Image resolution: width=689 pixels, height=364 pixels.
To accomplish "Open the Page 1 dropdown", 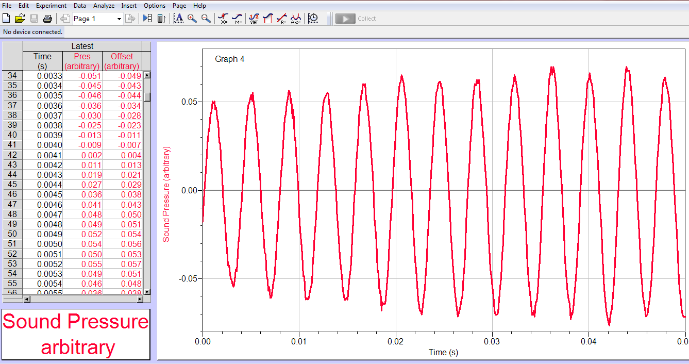I will 119,18.
